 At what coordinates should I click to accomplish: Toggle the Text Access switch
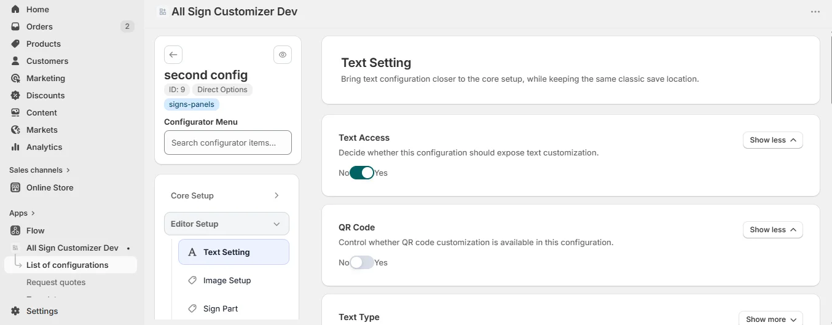361,173
